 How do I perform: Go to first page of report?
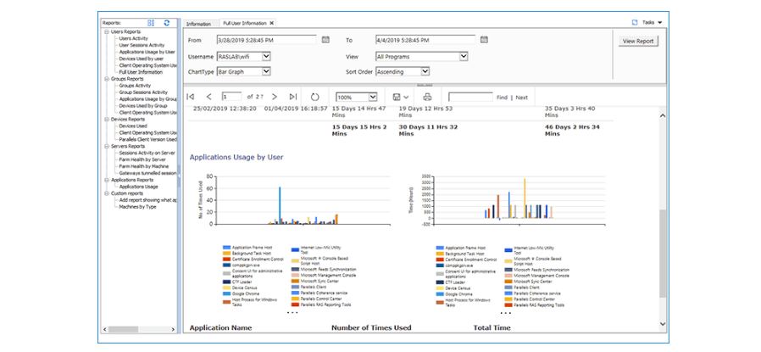[x=191, y=98]
